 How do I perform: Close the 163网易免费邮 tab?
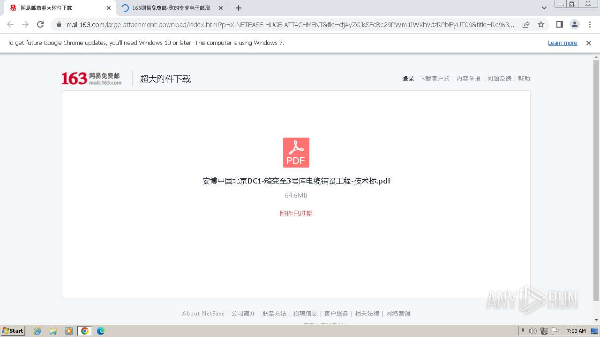click(221, 8)
